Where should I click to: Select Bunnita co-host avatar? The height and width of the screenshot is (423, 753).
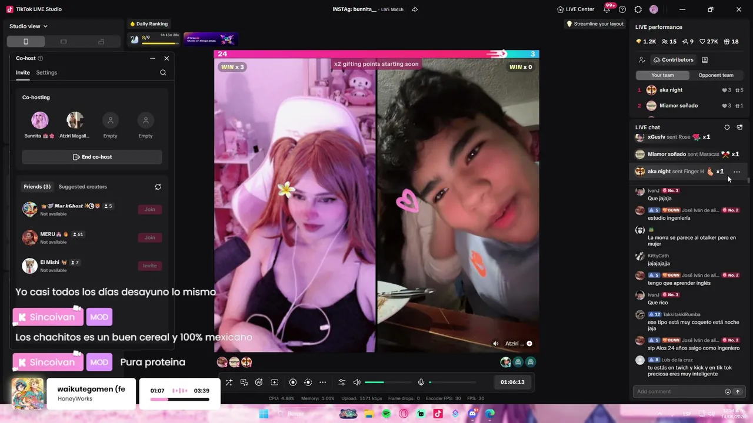[x=40, y=120]
